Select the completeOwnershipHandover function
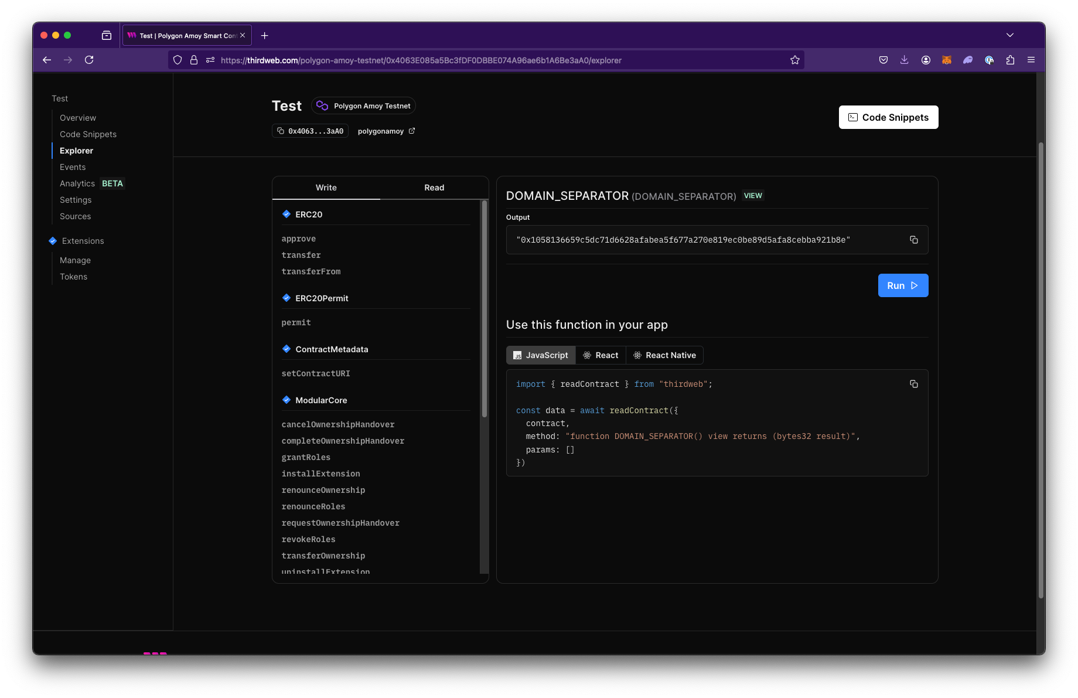 (343, 441)
